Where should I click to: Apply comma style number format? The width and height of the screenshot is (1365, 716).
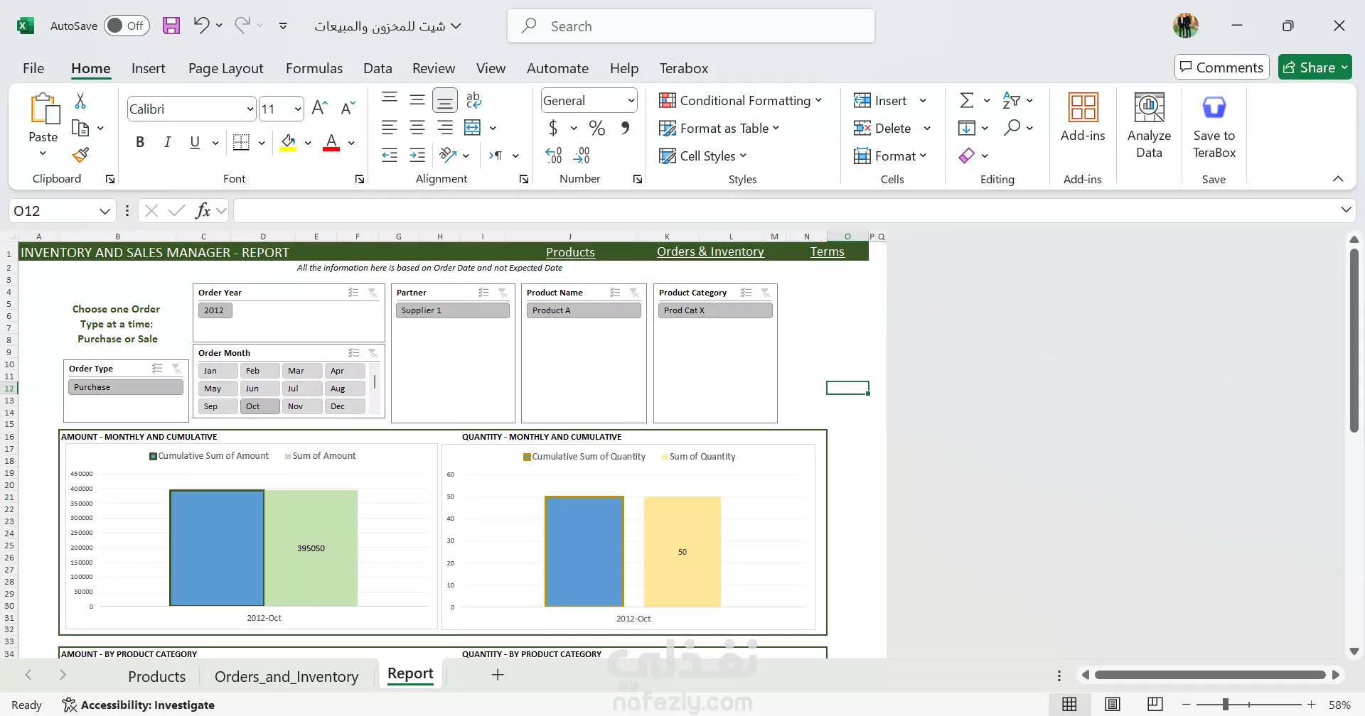pos(625,128)
